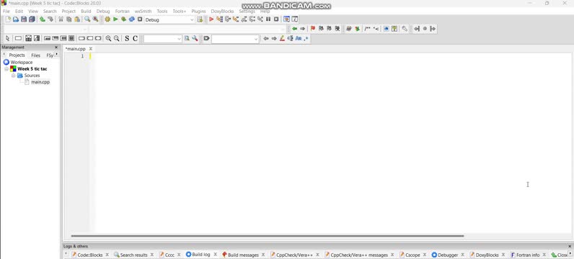
Task: Close the *main.cpp editor tab
Action: (x=91, y=49)
